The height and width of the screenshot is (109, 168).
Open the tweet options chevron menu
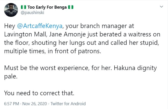tap(161, 7)
